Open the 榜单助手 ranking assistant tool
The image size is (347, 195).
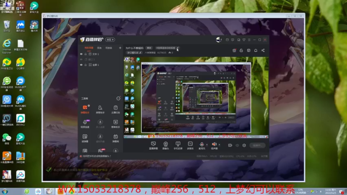tap(115, 124)
